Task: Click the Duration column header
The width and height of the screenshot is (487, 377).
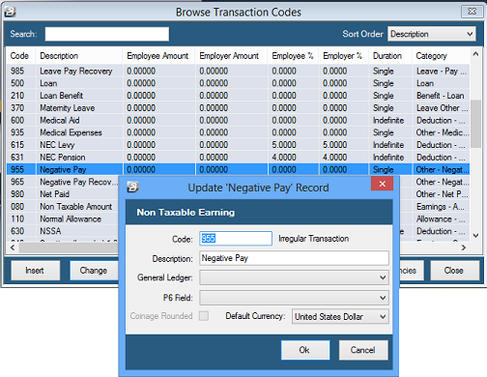Action: coord(390,56)
